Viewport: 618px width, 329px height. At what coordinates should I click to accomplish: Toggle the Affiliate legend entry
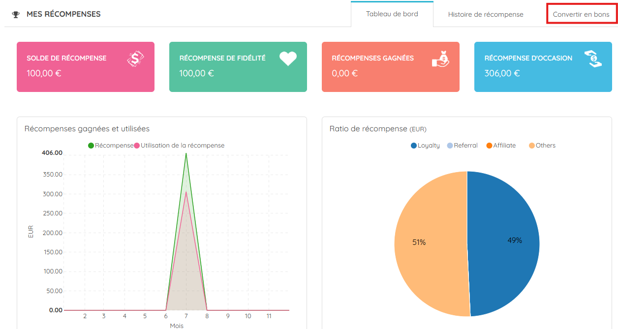click(501, 146)
